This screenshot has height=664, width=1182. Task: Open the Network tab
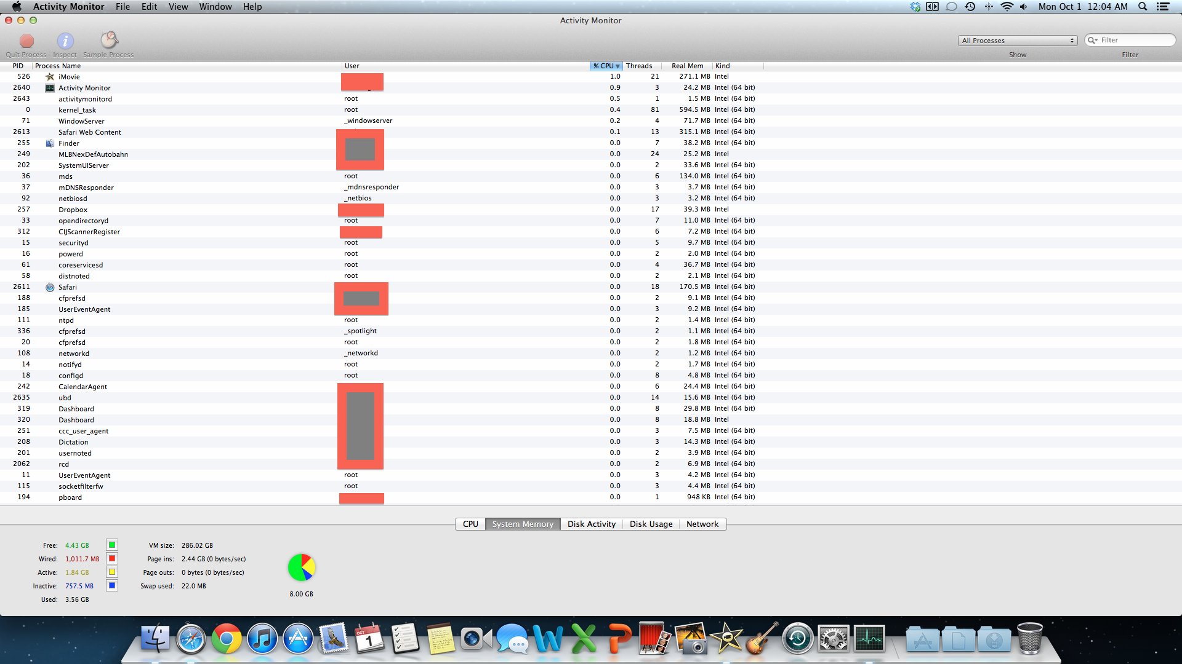(x=702, y=524)
